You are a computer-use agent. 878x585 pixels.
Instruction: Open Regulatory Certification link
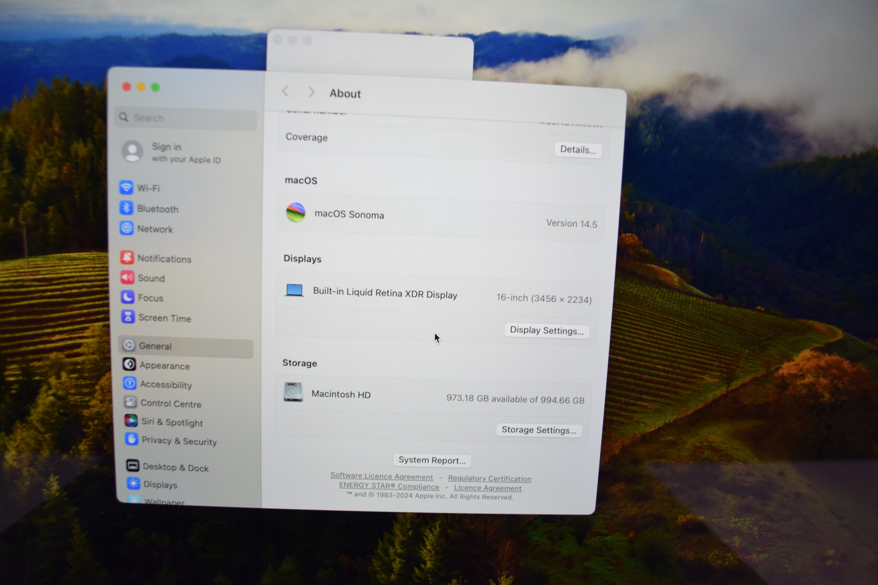(x=489, y=479)
